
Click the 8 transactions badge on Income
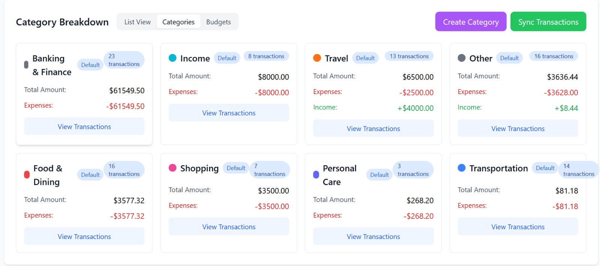[x=266, y=56]
